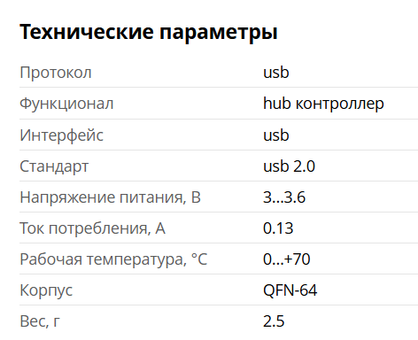The height and width of the screenshot is (340, 418).
Task: Click the '3...3.6' voltage value
Action: tap(284, 197)
